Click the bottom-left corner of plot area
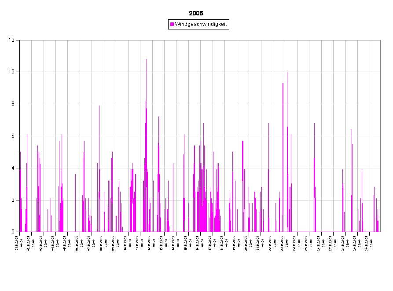This screenshot has height=291, width=393. [20, 232]
